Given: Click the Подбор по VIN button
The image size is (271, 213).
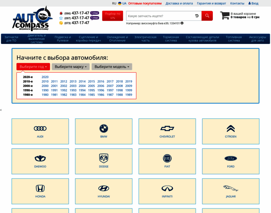Looking at the screenshot, I should pos(113,16).
